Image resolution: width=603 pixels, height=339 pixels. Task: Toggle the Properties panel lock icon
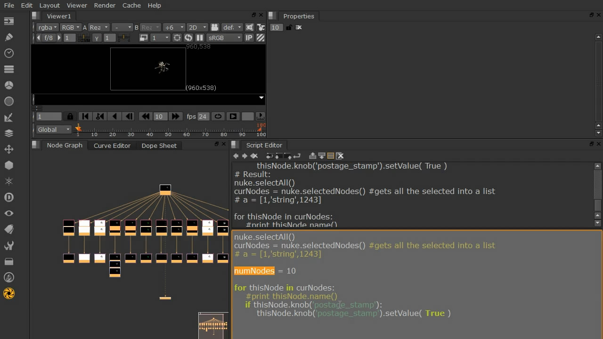click(289, 27)
